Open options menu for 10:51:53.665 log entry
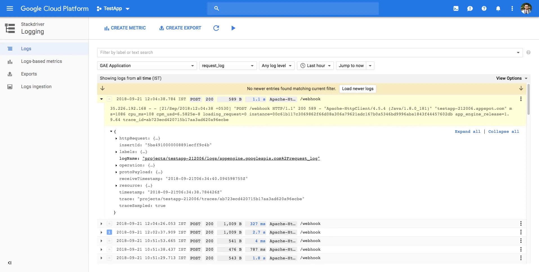 [521, 241]
